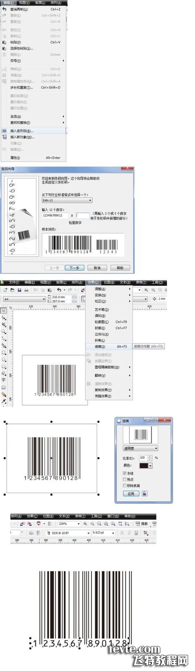Click the 比率 value field showing 100
Image resolution: width=195 pixels, height=671 pixels.
pyautogui.click(x=143, y=458)
